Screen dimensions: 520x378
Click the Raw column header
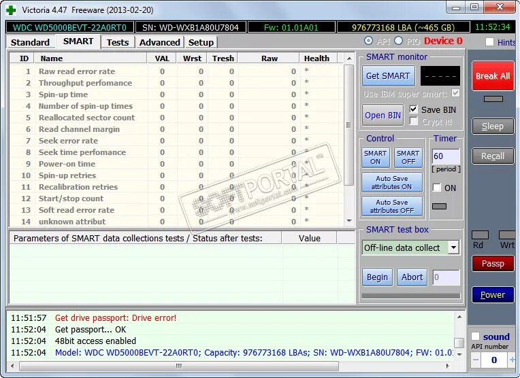270,58
